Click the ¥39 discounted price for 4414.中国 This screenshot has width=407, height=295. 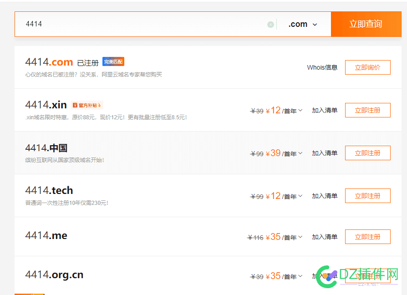tap(273, 153)
